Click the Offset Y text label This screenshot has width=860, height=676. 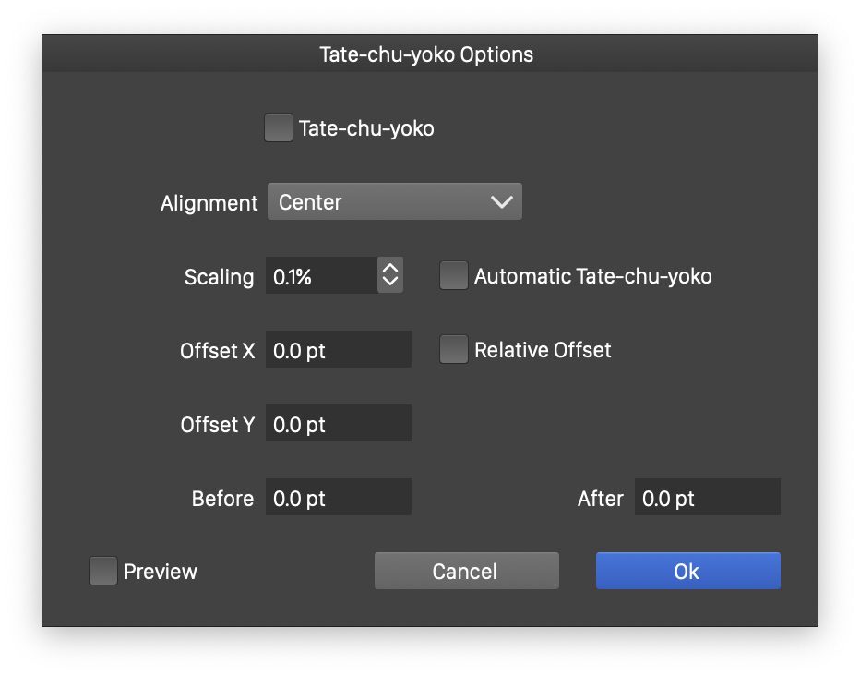[x=217, y=425]
